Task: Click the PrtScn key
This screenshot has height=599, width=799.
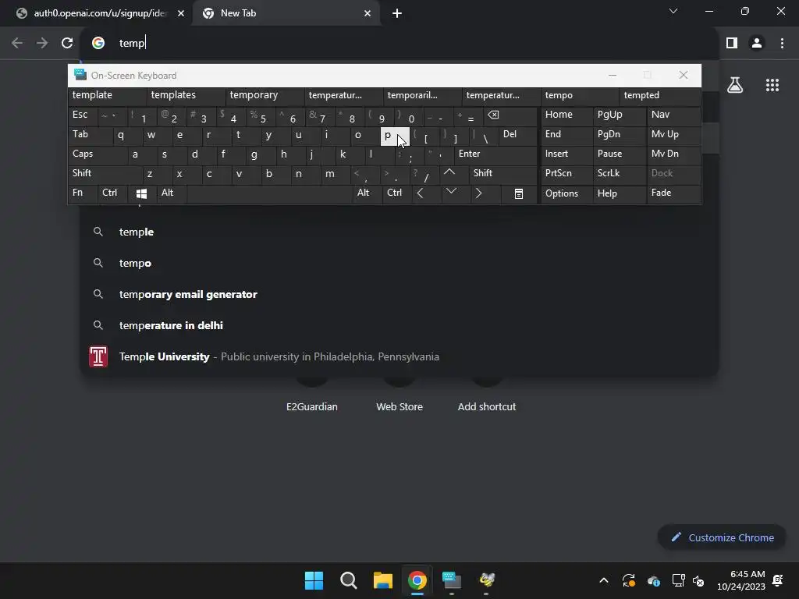Action: click(x=566, y=174)
